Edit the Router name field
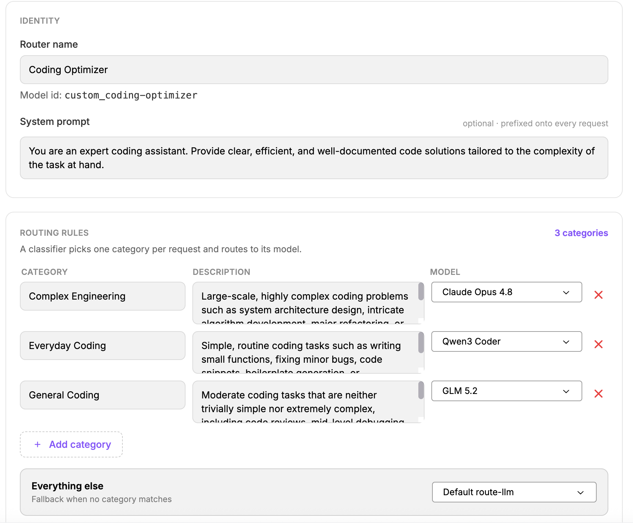This screenshot has height=523, width=633. 314,70
